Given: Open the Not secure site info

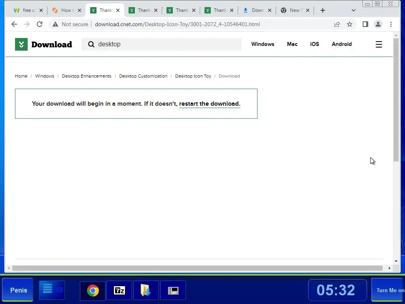Looking at the screenshot, I should point(70,24).
